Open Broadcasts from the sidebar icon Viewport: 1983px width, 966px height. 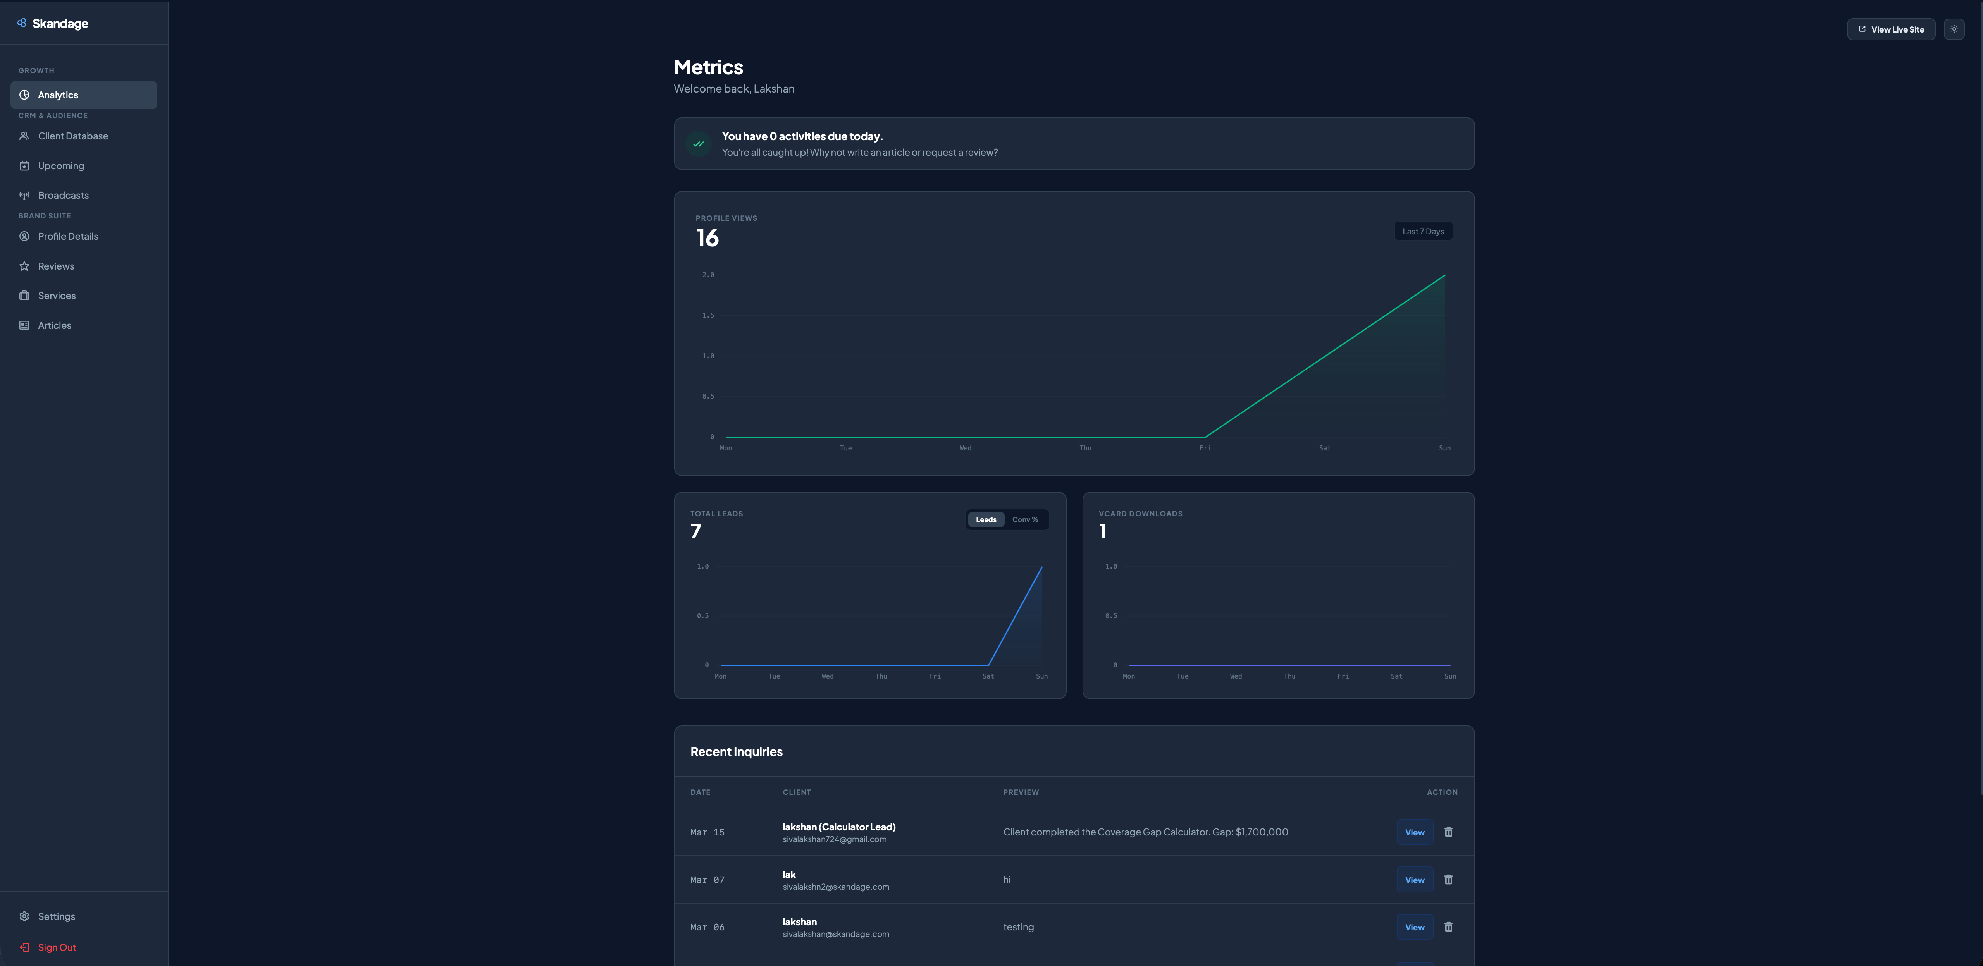tap(25, 196)
